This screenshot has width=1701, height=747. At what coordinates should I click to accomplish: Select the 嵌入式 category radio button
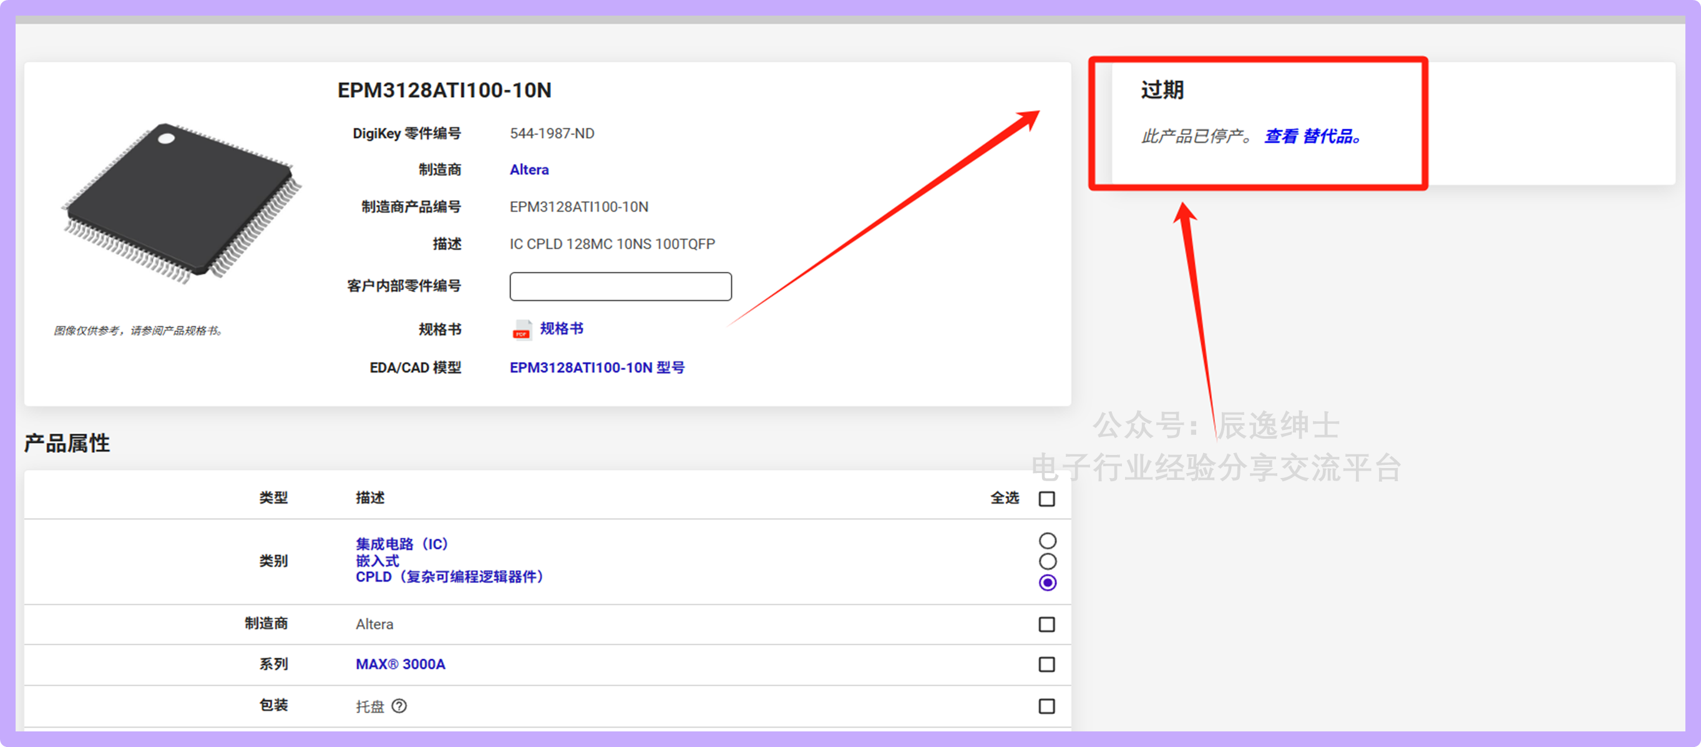pyautogui.click(x=1047, y=562)
